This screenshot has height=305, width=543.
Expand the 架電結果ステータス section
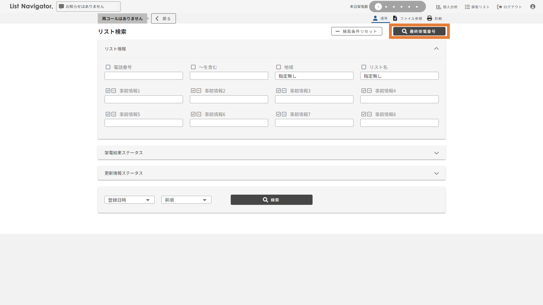pos(436,153)
